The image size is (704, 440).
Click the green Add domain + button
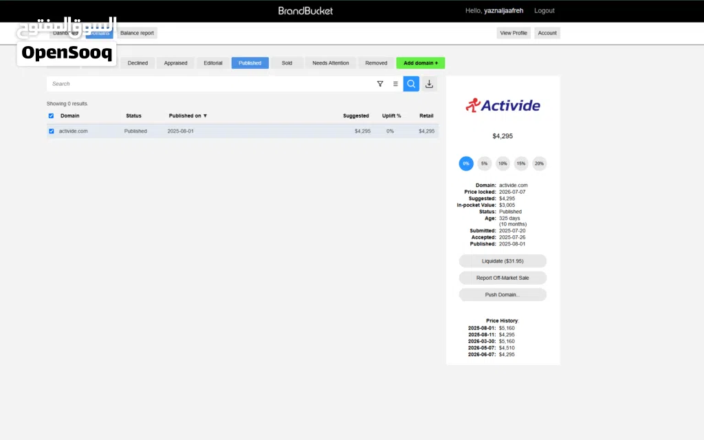pos(421,63)
